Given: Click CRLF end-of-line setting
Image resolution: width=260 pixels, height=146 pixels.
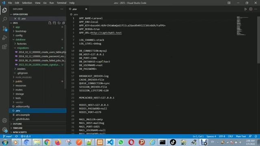Looking at the screenshot, I should [x=230, y=136].
